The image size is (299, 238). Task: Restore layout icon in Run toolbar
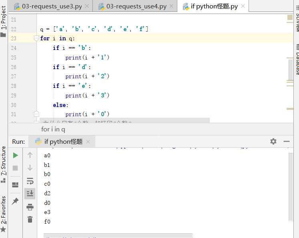pos(15,185)
